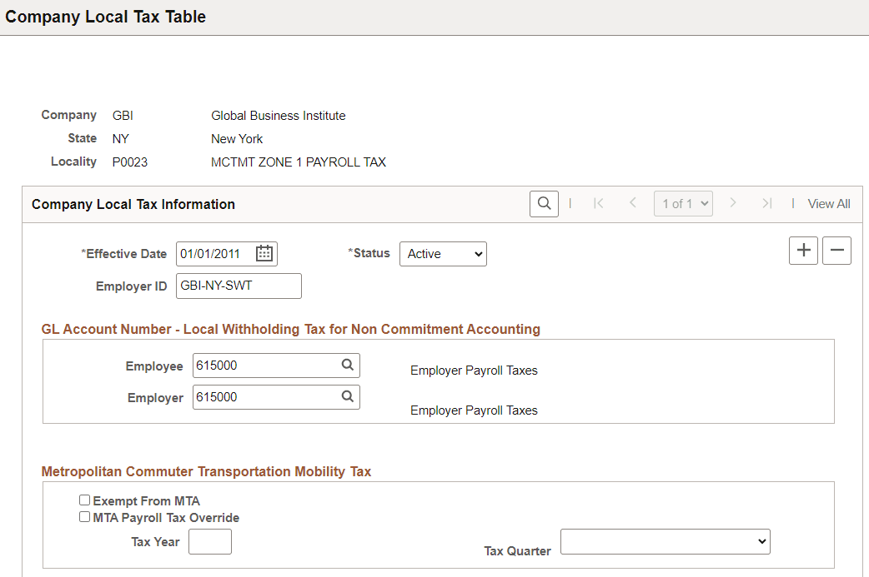
Task: Add a new row with the plus button
Action: pos(803,250)
